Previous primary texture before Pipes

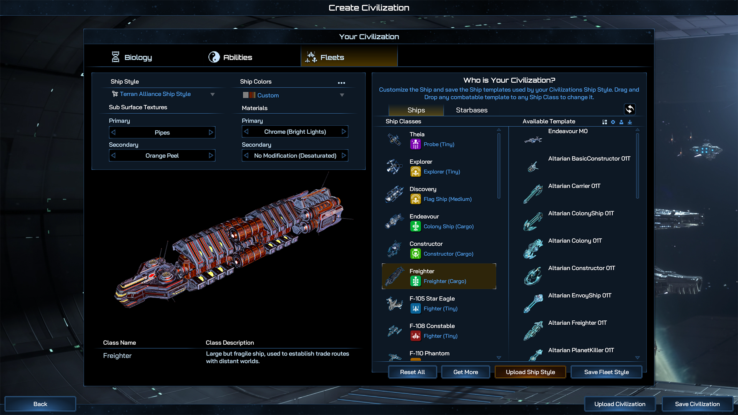point(113,132)
